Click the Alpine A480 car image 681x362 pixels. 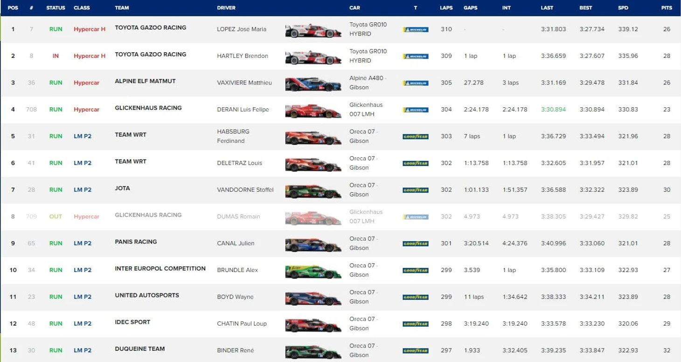(313, 84)
